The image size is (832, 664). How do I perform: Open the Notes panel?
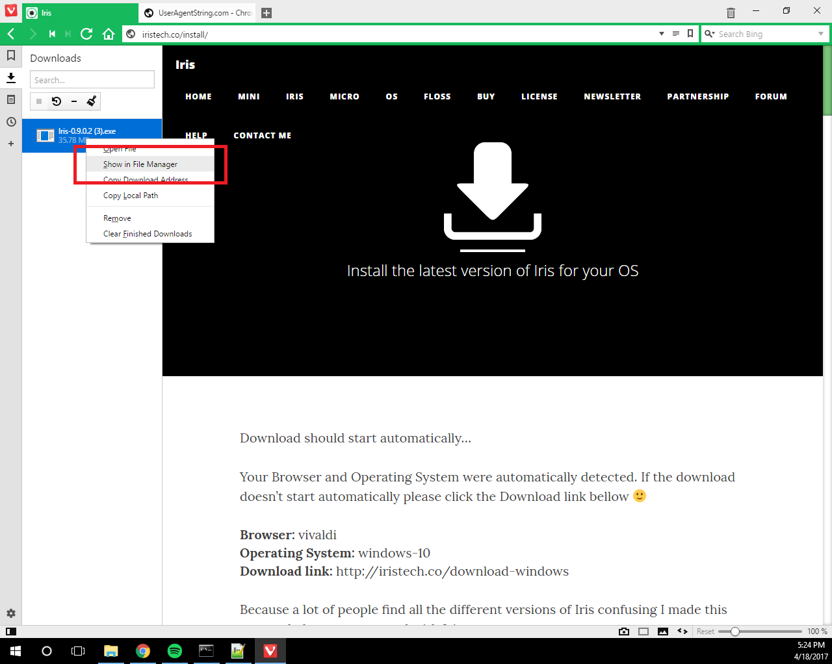pos(11,99)
